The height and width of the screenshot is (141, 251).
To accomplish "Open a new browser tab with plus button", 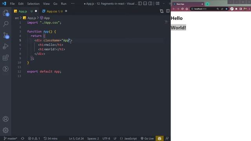I will (207, 4).
